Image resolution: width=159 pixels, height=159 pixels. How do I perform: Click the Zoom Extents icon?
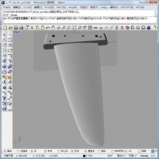[75, 28]
